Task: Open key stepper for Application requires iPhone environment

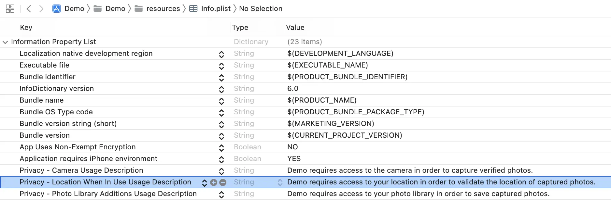Action: coord(221,159)
